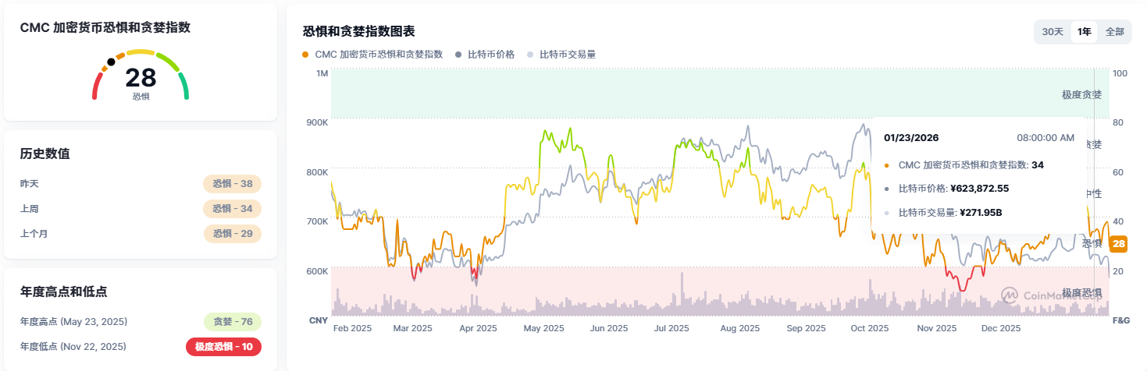Select the 30天 time range tab

click(1053, 32)
